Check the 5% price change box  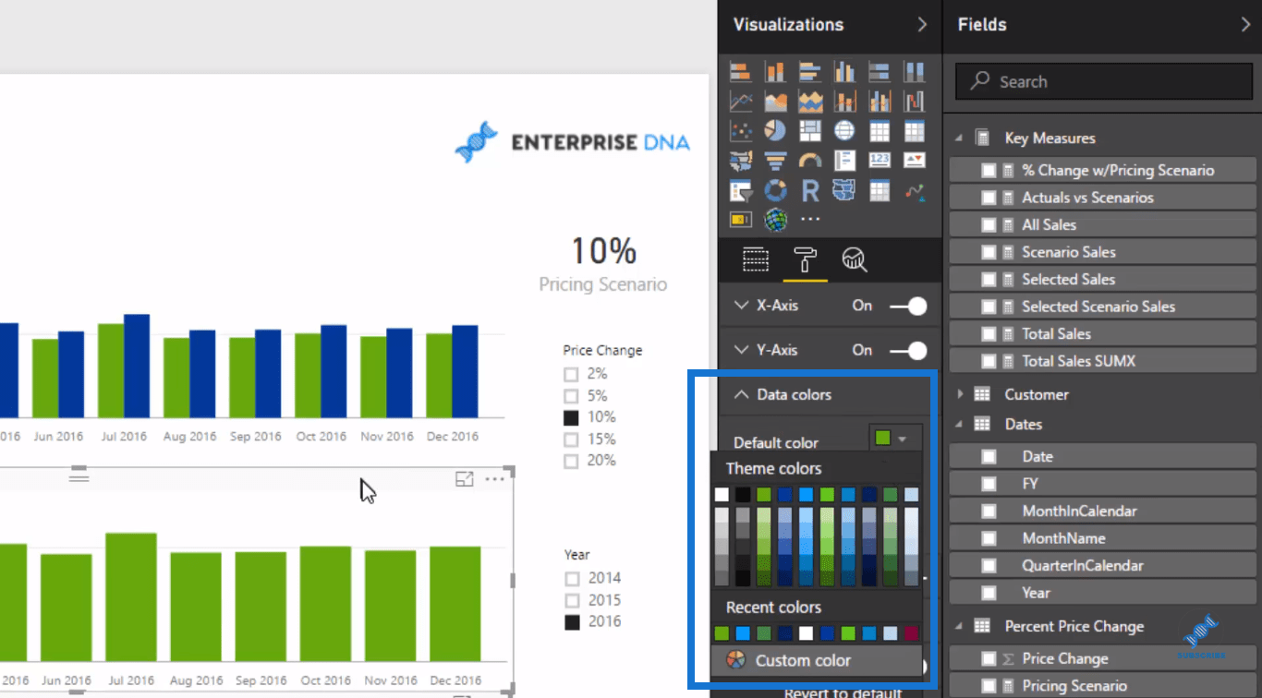click(x=571, y=396)
